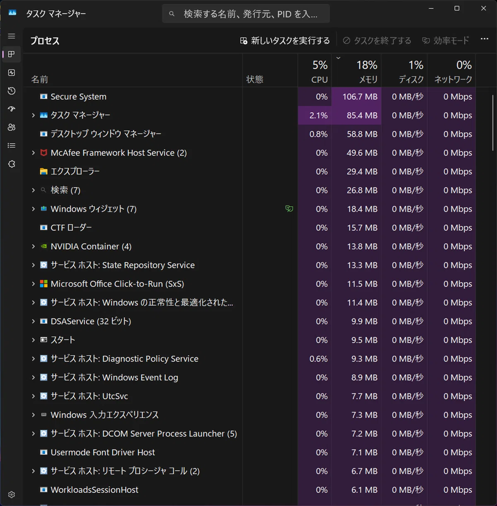Screen dimensions: 497x506
Task: Expand サービス ホスト: DCOM Server Process Launcher
Action: pyautogui.click(x=33, y=434)
